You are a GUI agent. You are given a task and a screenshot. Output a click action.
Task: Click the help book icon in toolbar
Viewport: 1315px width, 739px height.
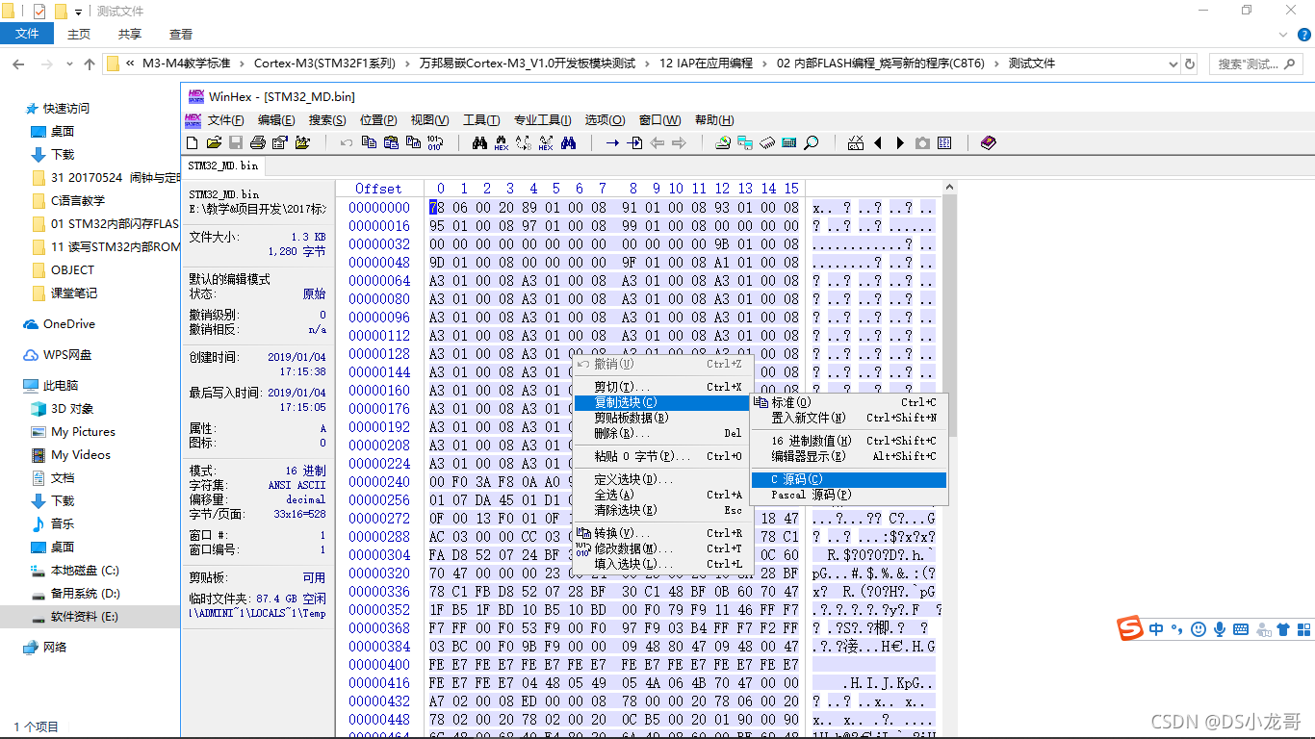click(988, 142)
